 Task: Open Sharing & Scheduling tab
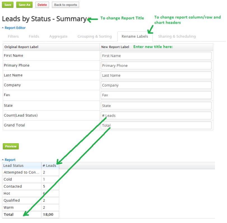tap(177, 36)
